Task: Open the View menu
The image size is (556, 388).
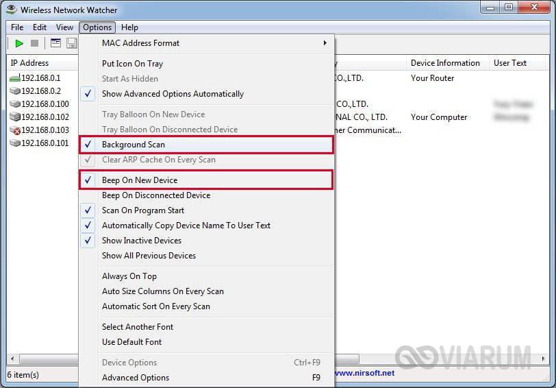Action: tap(64, 27)
